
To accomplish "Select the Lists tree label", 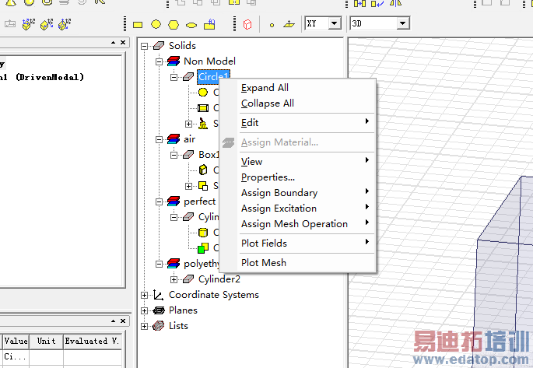I will [178, 326].
